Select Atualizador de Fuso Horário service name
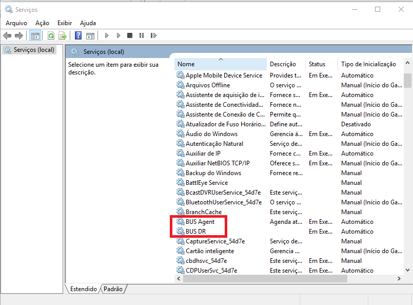Viewport: 413px width, 305px height. [225, 124]
